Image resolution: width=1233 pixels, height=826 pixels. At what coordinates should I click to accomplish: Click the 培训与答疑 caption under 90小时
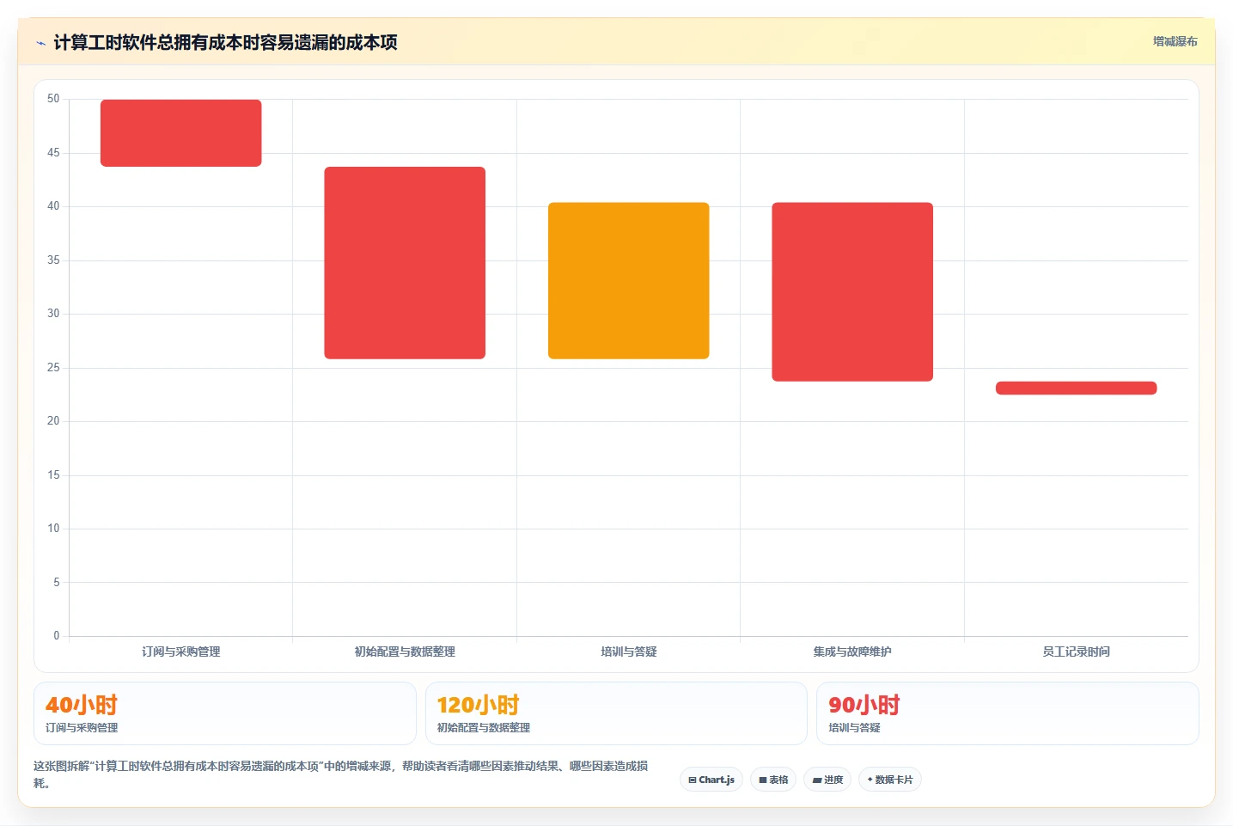pos(855,727)
